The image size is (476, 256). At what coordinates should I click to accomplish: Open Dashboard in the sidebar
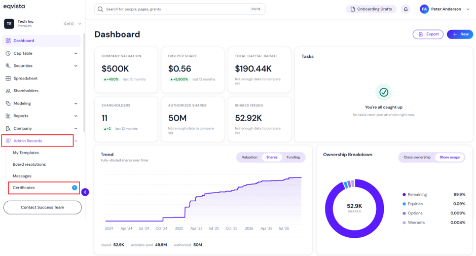pyautogui.click(x=42, y=41)
